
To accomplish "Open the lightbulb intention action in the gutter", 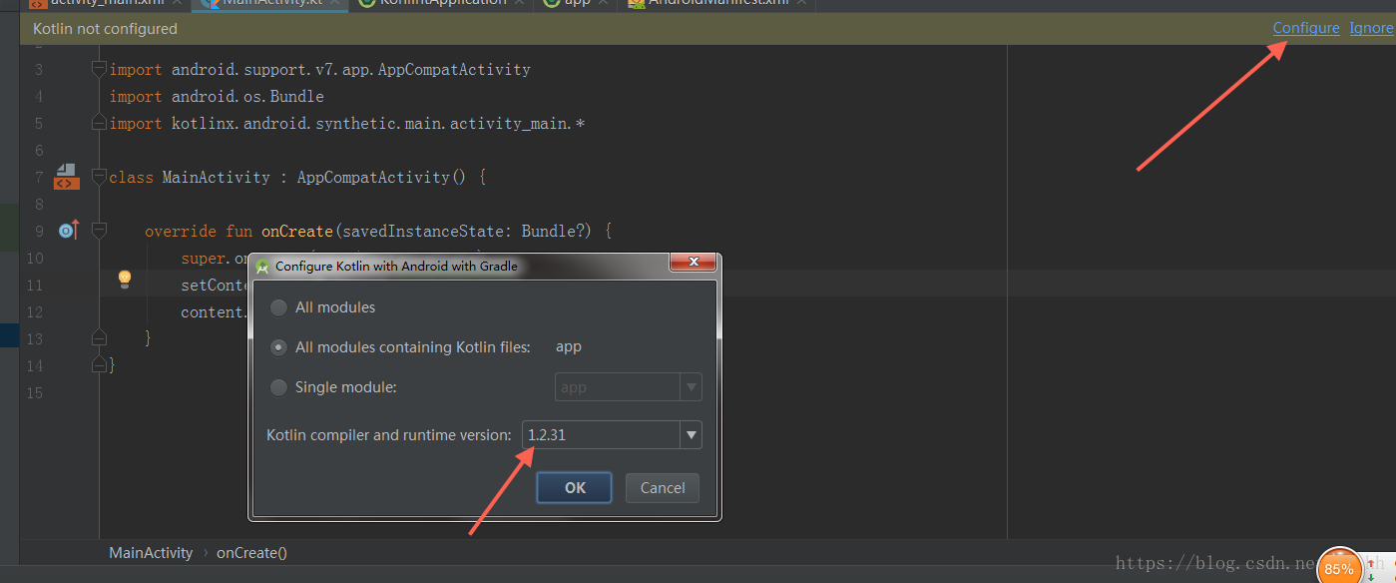I will pyautogui.click(x=124, y=280).
